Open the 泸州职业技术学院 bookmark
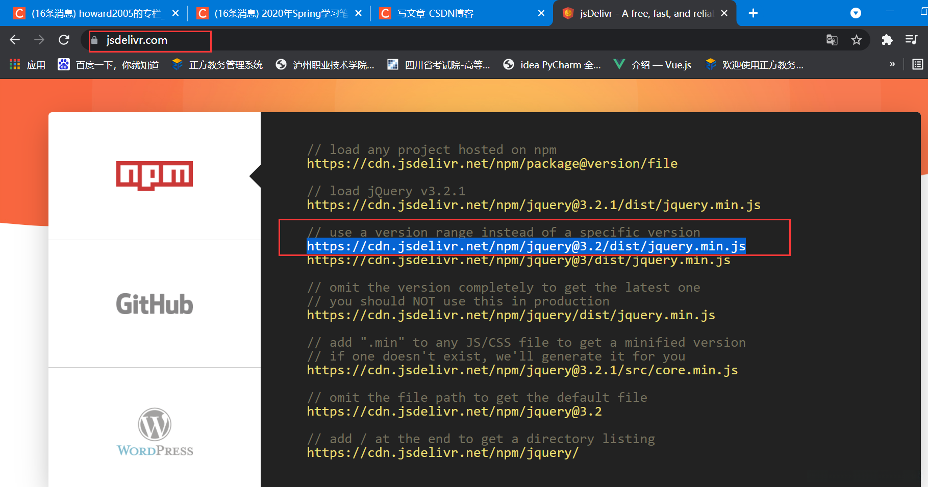This screenshot has height=487, width=928. pos(325,65)
